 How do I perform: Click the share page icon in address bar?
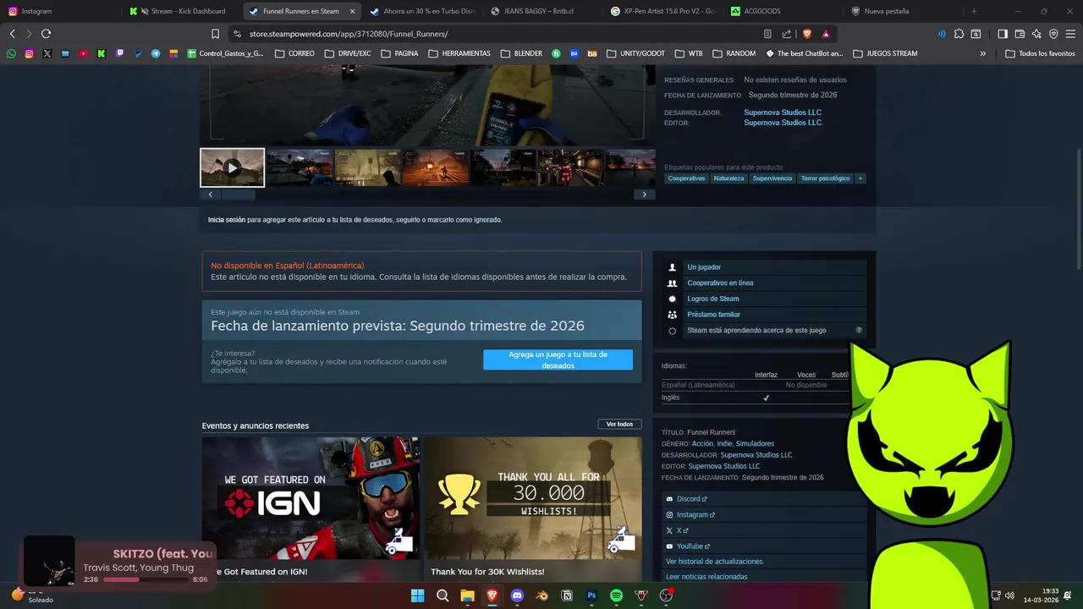[787, 34]
